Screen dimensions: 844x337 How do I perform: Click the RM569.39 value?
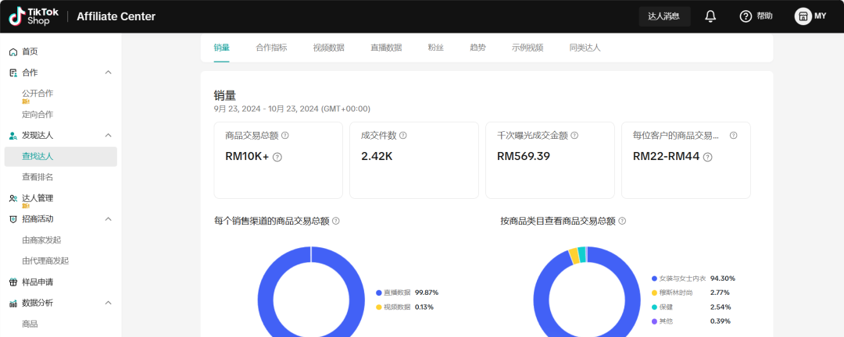[524, 156]
